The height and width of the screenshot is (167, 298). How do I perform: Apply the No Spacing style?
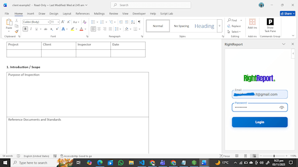pos(181,26)
